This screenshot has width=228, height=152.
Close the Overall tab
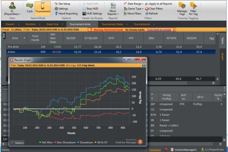(x=19, y=24)
